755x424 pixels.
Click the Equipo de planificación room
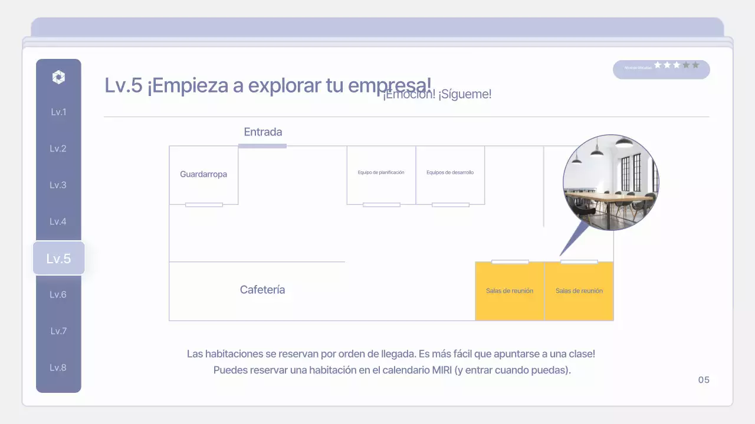380,173
